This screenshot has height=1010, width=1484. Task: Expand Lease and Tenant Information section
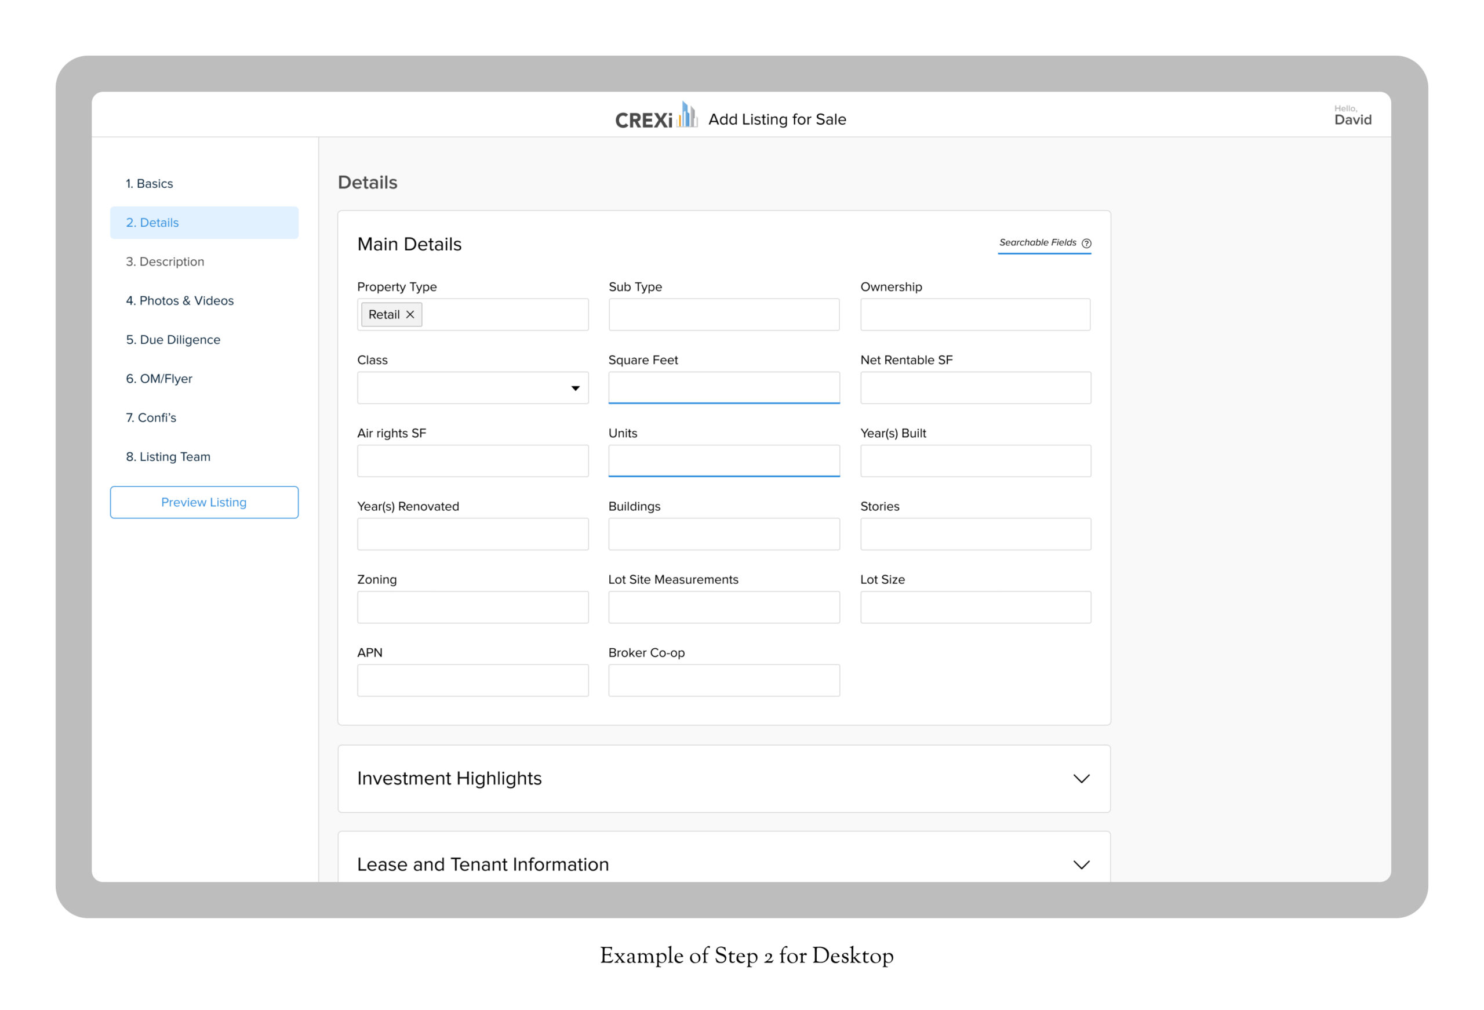pos(1081,864)
